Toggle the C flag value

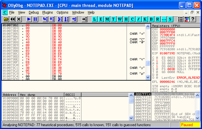pos(157,58)
